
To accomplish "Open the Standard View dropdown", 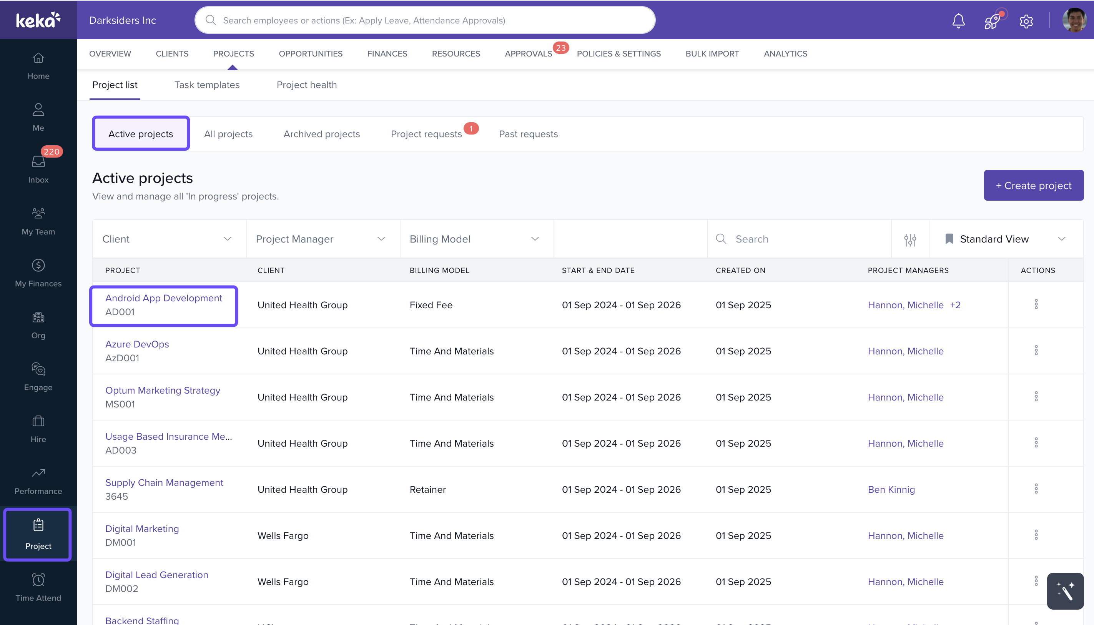I will click(x=1005, y=239).
